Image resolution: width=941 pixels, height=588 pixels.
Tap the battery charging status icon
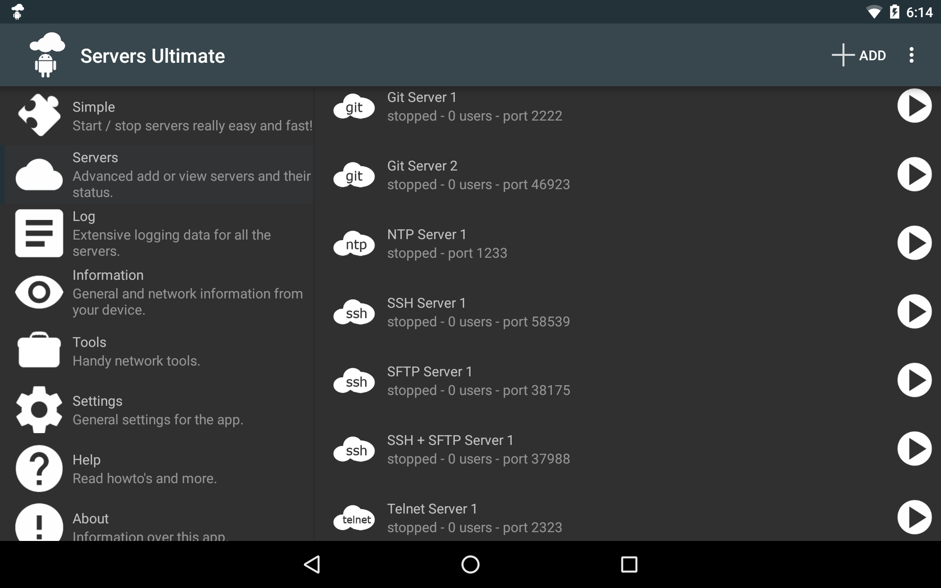pos(894,12)
